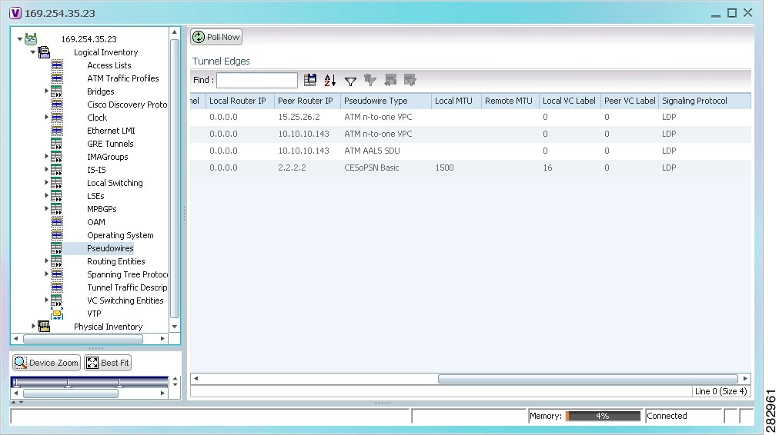
Task: Click the tree panel's horizontal scrollbar thumb
Action: (83, 339)
